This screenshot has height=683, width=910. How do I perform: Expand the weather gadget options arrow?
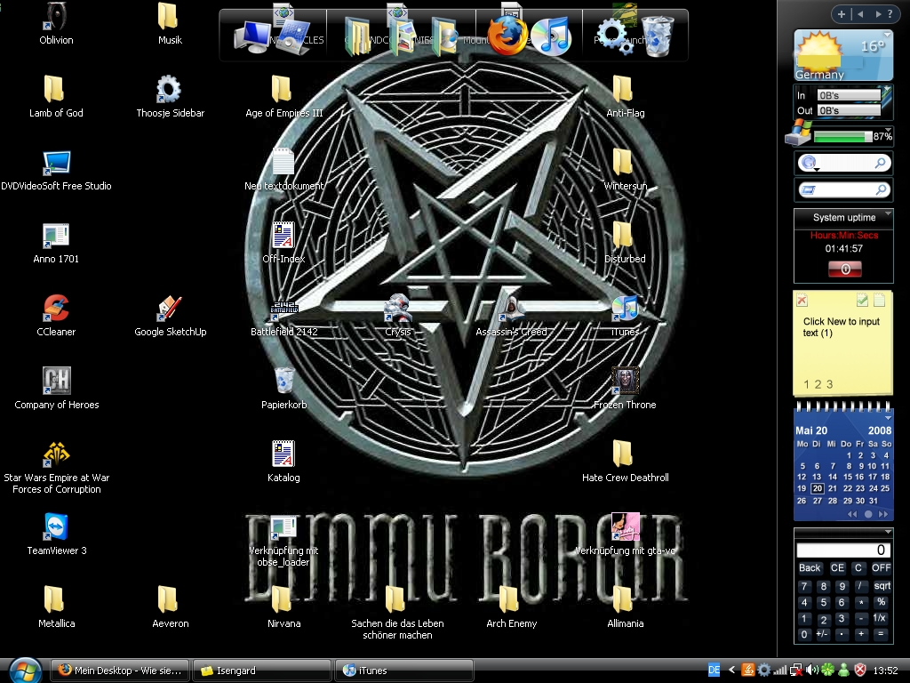(886, 35)
